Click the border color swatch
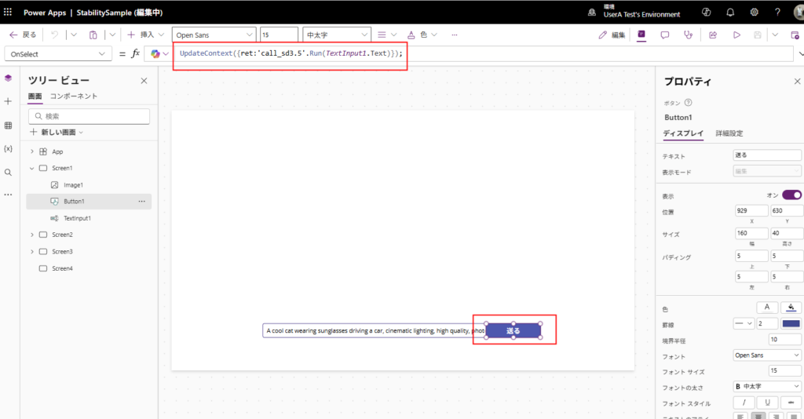804x419 pixels. click(x=791, y=323)
